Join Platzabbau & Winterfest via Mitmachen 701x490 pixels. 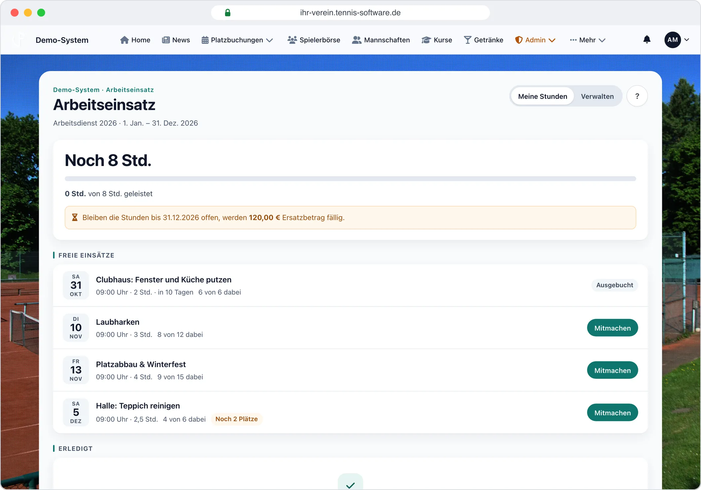point(612,370)
